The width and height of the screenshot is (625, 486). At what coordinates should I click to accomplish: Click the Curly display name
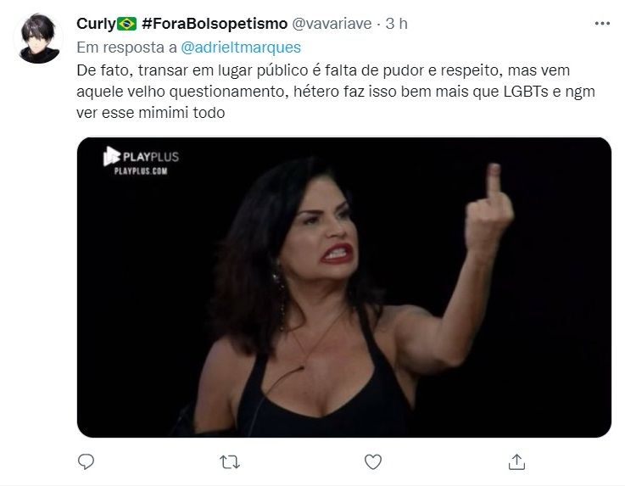click(96, 24)
